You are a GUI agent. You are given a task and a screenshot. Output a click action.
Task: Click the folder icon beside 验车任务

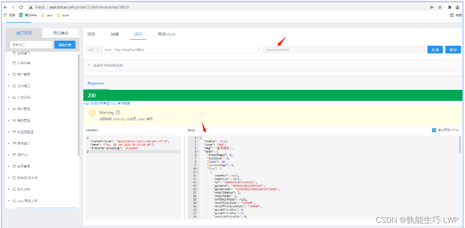[x=14, y=189]
